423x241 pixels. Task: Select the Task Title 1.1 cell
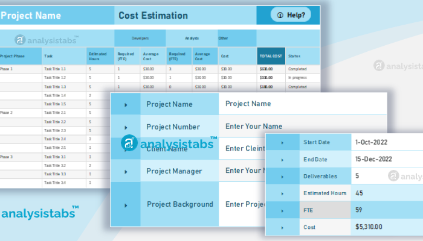pos(55,69)
